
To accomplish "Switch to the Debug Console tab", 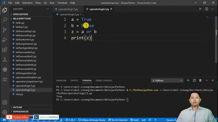I will [x=104, y=81].
